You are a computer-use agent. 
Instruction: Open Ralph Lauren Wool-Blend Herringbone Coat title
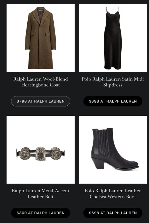[41, 82]
